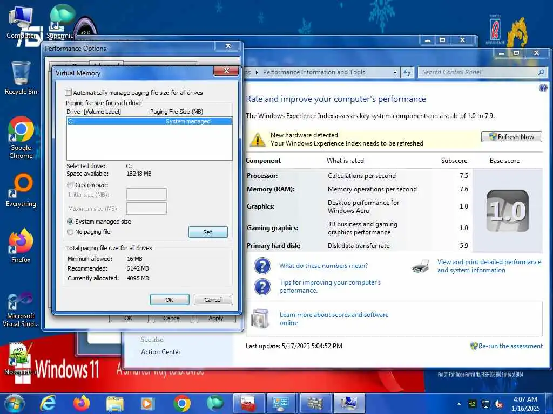Open Microsoft Visual Studio desktop shortcut
The width and height of the screenshot is (553, 414).
[21, 310]
